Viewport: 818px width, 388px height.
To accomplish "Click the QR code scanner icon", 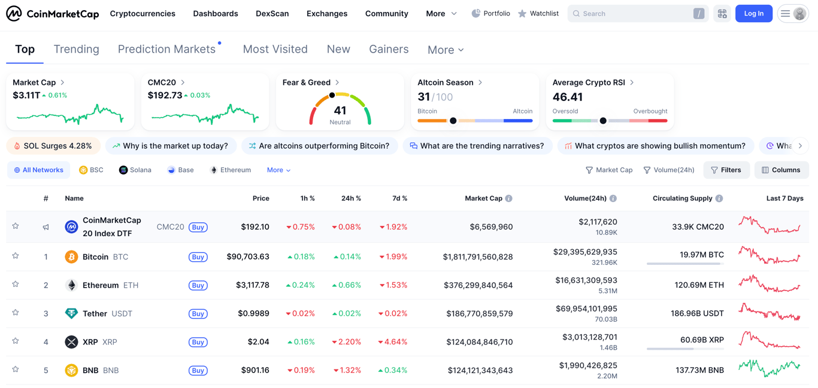I will 722,13.
